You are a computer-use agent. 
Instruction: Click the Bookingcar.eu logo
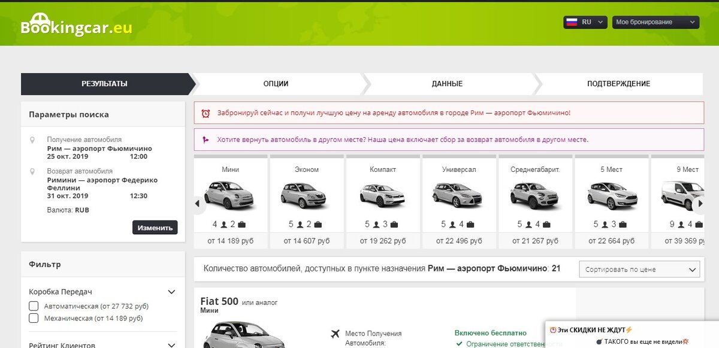click(x=76, y=26)
